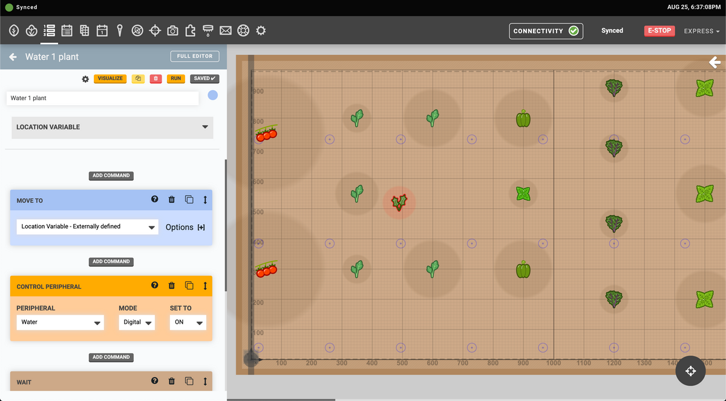Viewport: 726px width, 401px height.
Task: Select the Points map-pin icon
Action: pos(119,30)
